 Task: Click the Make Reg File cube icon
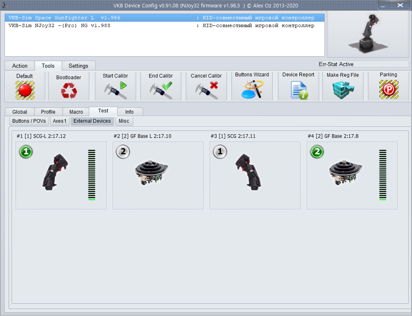pyautogui.click(x=343, y=90)
